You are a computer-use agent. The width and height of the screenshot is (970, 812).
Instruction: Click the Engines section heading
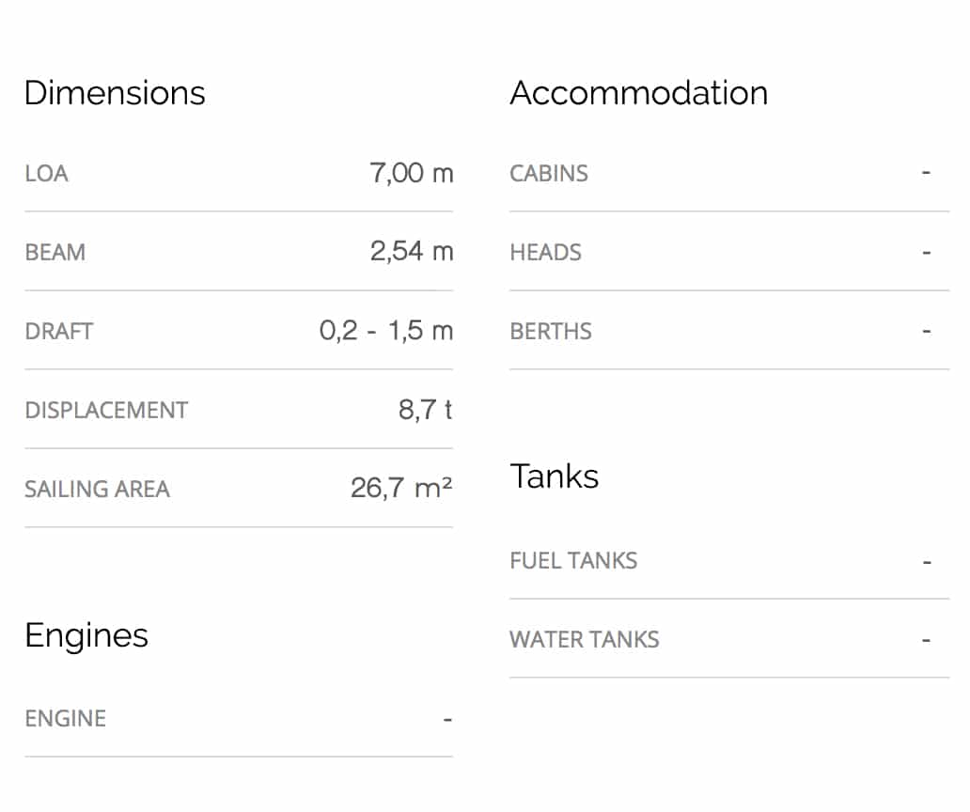(86, 636)
